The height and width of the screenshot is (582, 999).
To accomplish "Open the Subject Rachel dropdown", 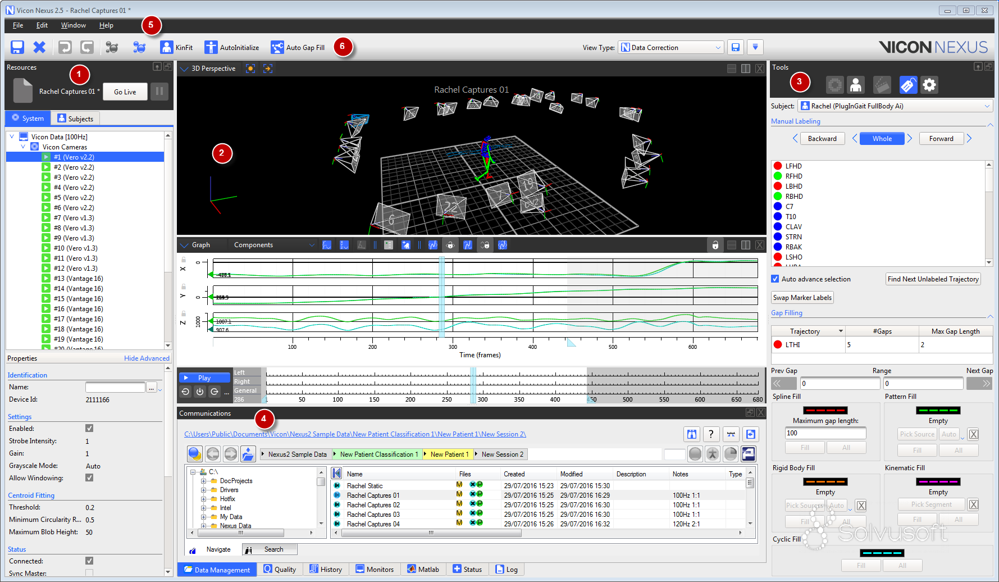I will 896,106.
